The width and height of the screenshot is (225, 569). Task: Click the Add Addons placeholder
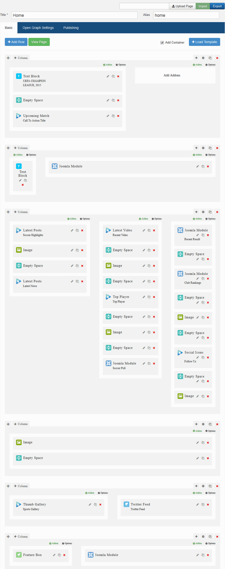pyautogui.click(x=172, y=75)
